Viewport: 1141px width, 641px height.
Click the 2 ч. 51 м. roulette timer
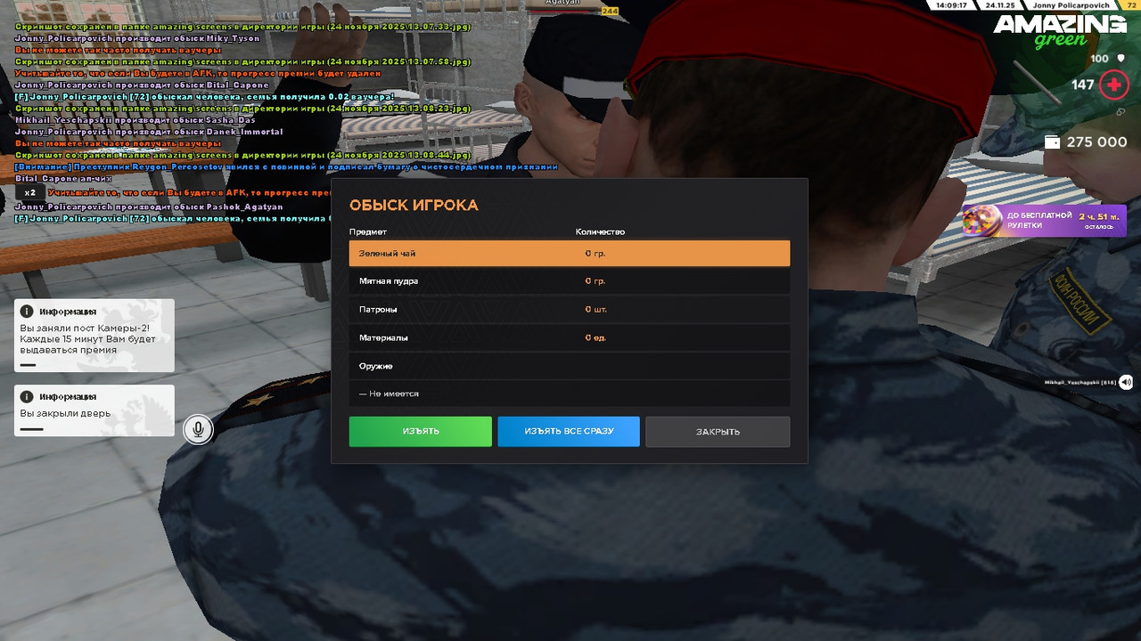coord(1100,216)
